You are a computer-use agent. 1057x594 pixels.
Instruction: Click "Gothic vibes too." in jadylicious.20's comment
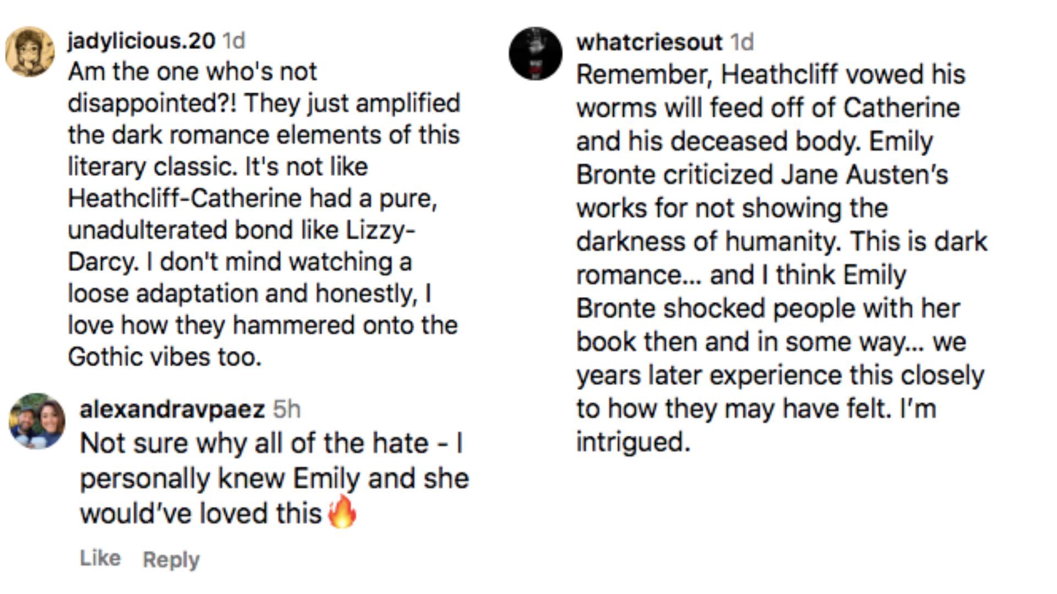(x=165, y=358)
